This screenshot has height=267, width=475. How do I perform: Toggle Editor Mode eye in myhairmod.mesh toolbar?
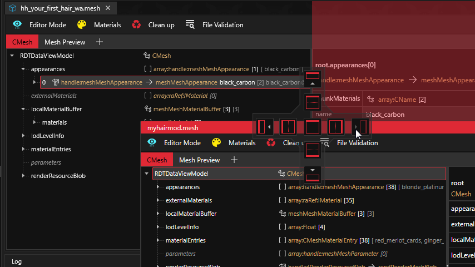(x=152, y=143)
